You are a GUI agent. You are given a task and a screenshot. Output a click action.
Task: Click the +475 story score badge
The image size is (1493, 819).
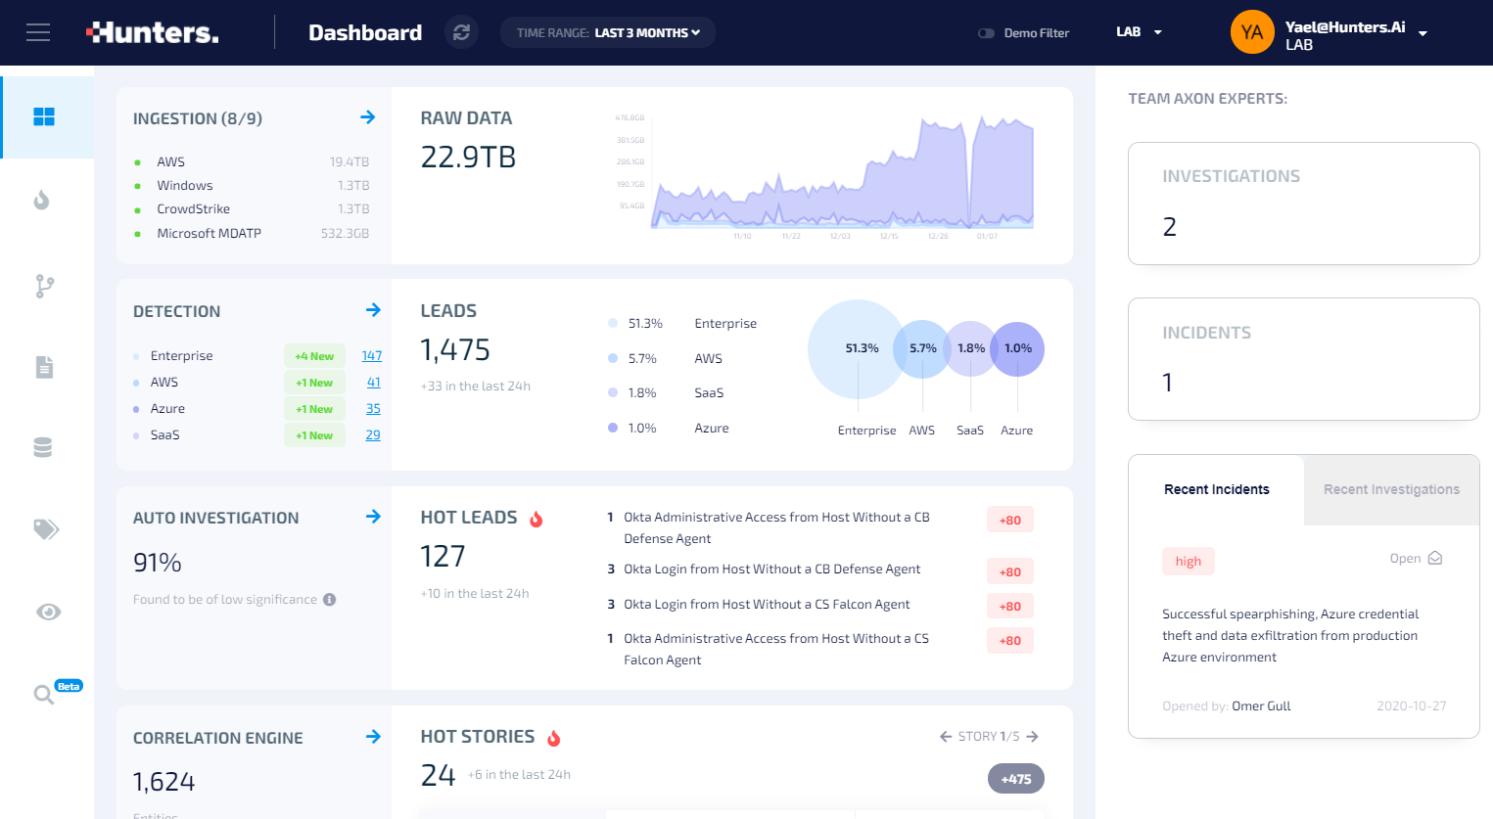[1016, 779]
